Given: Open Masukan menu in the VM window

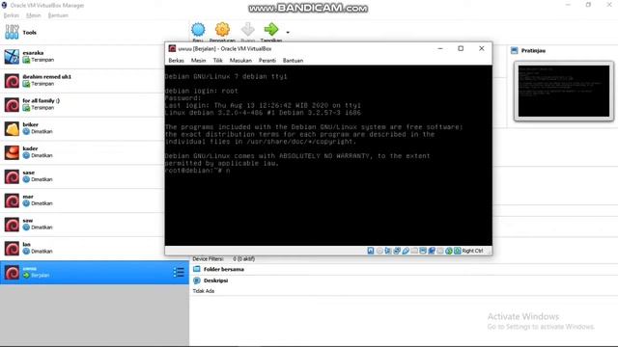Looking at the screenshot, I should [240, 60].
